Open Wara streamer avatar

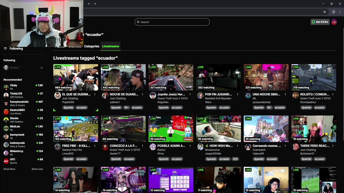point(200,95)
